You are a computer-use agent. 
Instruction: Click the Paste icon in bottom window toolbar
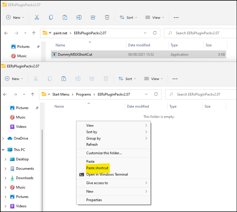point(63,79)
